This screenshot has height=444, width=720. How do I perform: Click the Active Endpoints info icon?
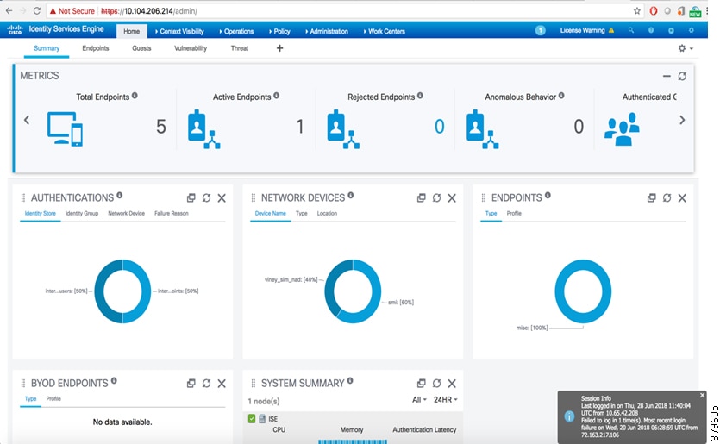277,96
